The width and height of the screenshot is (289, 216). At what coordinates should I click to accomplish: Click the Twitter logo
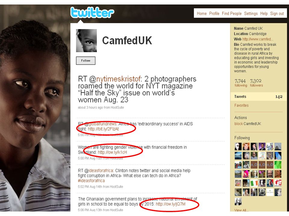tap(92, 13)
